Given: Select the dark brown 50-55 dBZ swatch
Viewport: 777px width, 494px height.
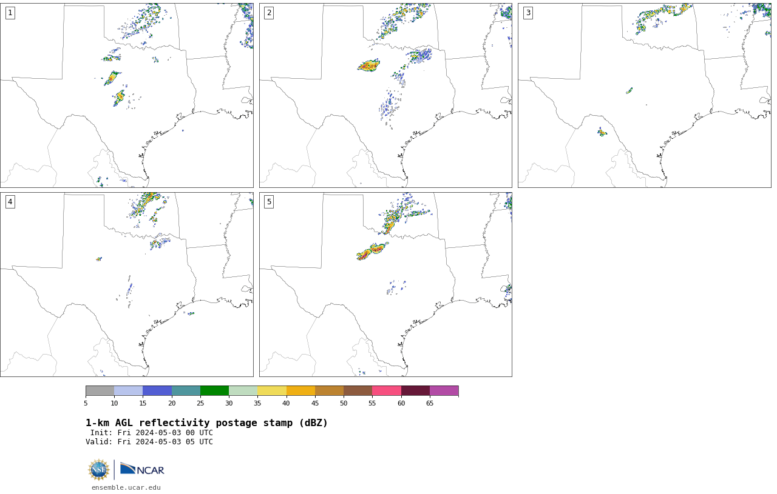Looking at the screenshot, I should coord(358,390).
